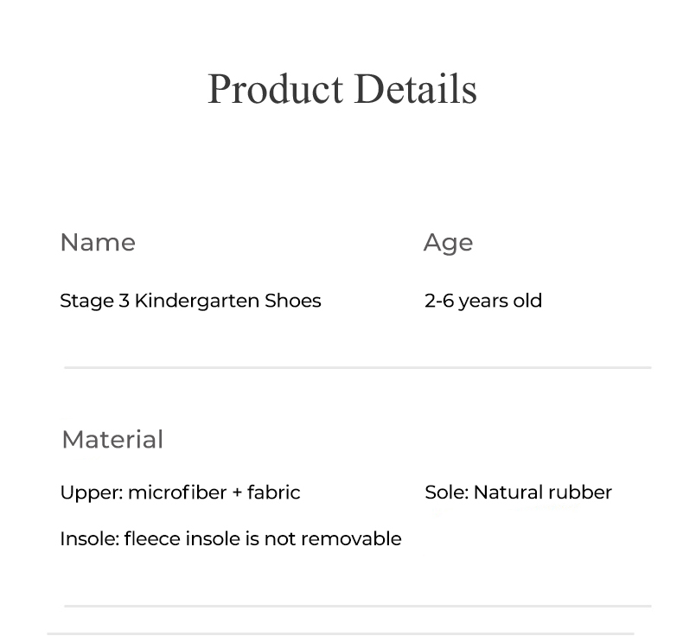Click the divider line directly under the insole text
Screen dimensions: 683x636
point(357,606)
